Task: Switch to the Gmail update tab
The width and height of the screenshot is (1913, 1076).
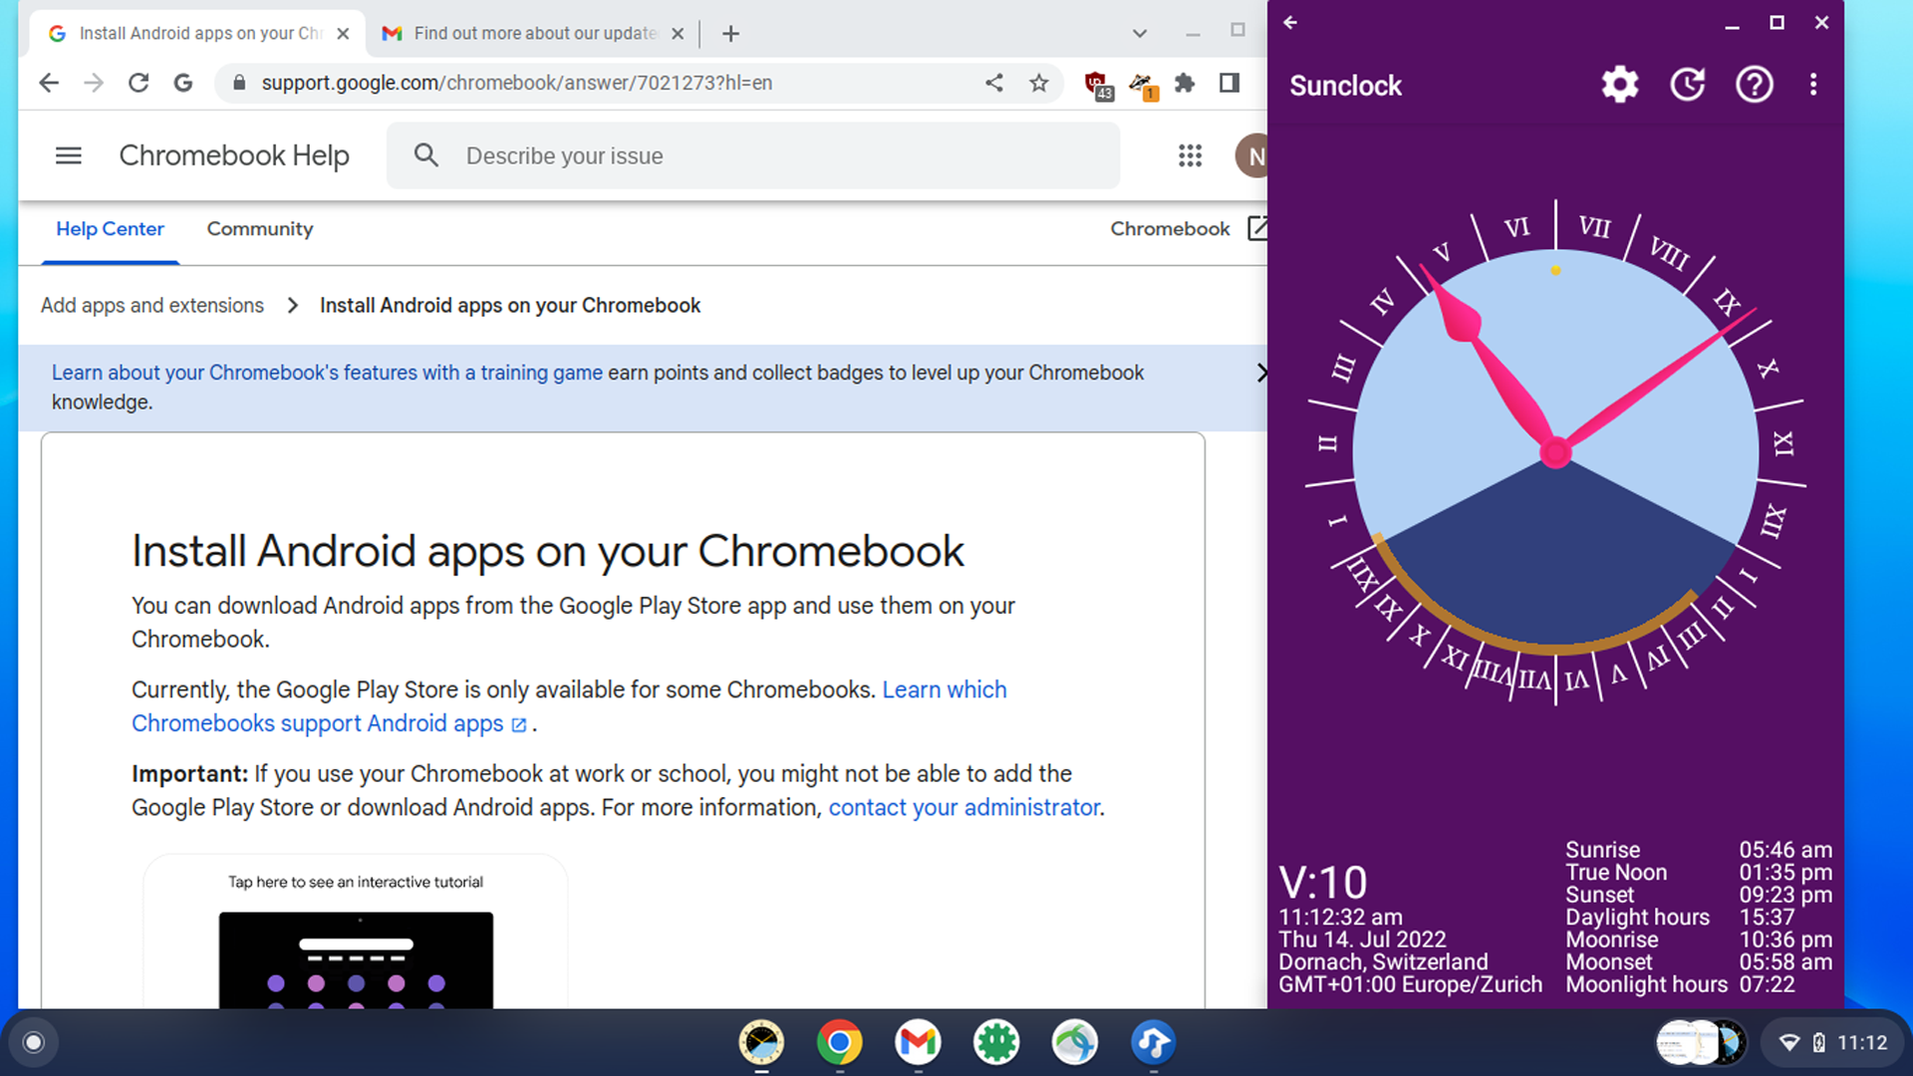Action: tap(535, 33)
